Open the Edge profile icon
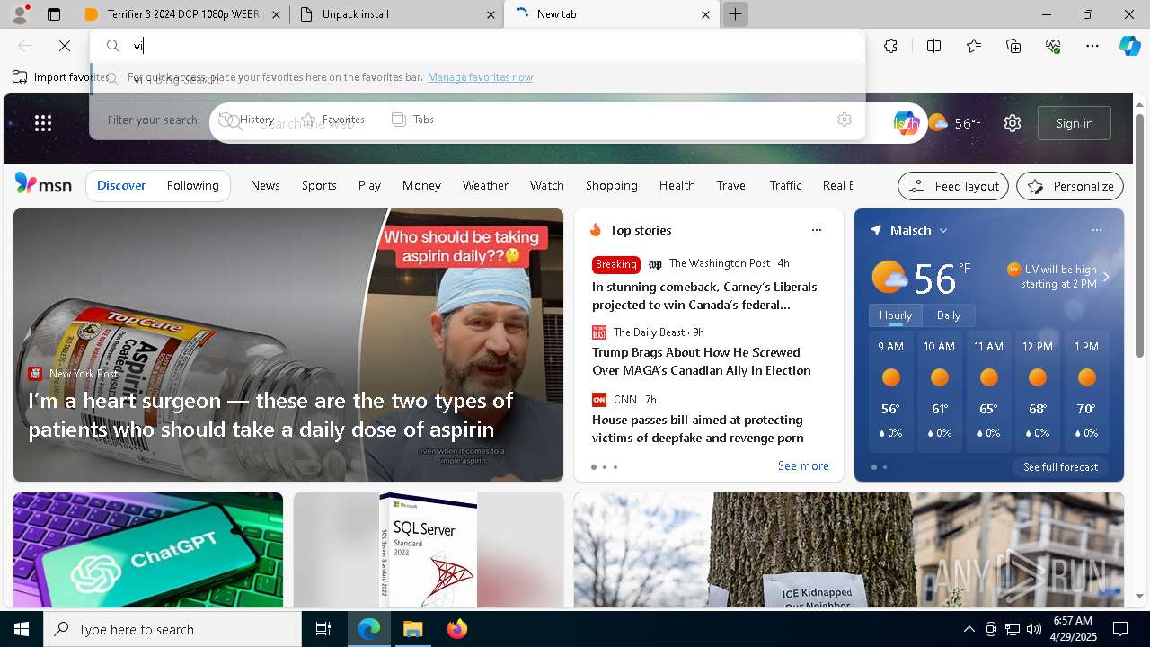Viewport: 1150px width, 647px height. click(20, 13)
